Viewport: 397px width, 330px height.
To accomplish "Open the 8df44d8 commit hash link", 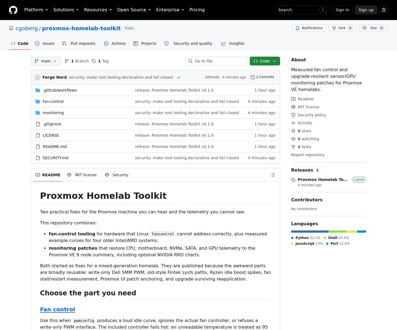I will tap(212, 77).
